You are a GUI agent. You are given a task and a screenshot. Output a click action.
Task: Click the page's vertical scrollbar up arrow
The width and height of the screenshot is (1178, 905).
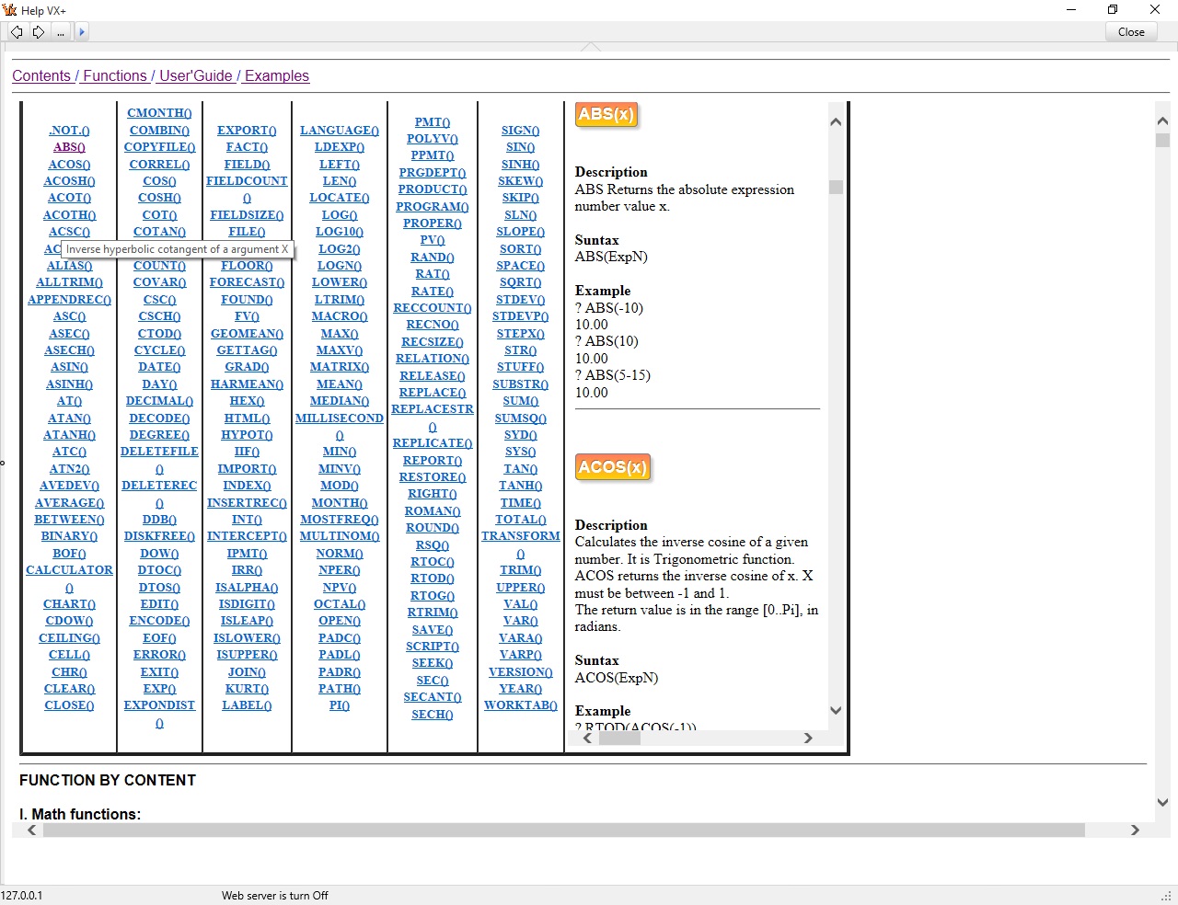(x=1162, y=120)
